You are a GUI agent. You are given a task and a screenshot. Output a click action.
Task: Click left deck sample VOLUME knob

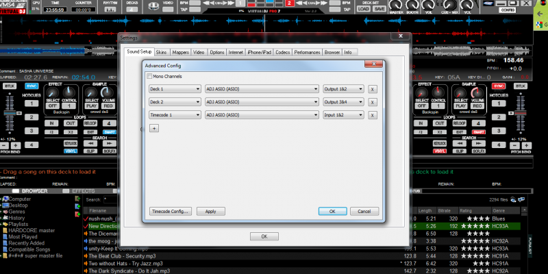tap(107, 92)
